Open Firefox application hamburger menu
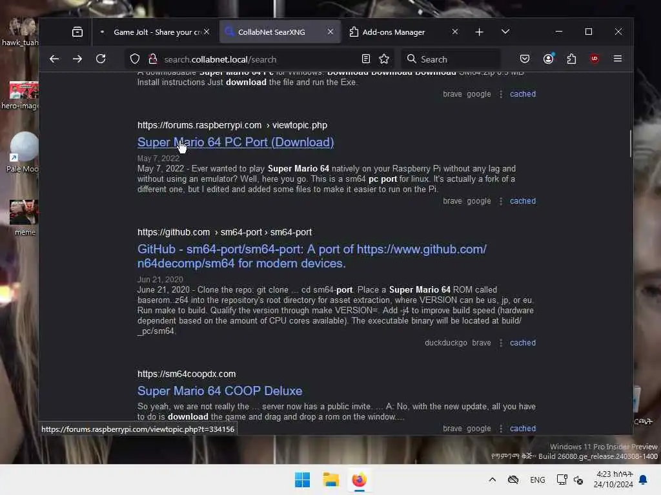 pos(618,59)
